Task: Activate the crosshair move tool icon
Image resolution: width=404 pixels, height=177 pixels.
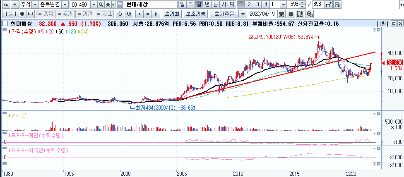Action: 119,14
